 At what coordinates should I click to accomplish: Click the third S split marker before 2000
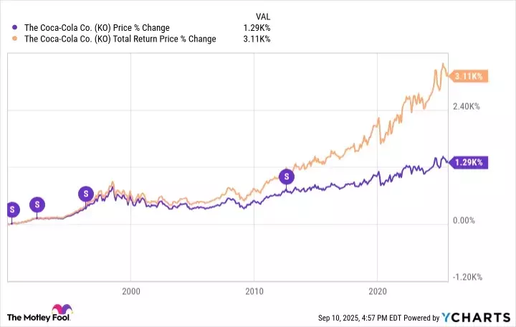click(x=85, y=193)
